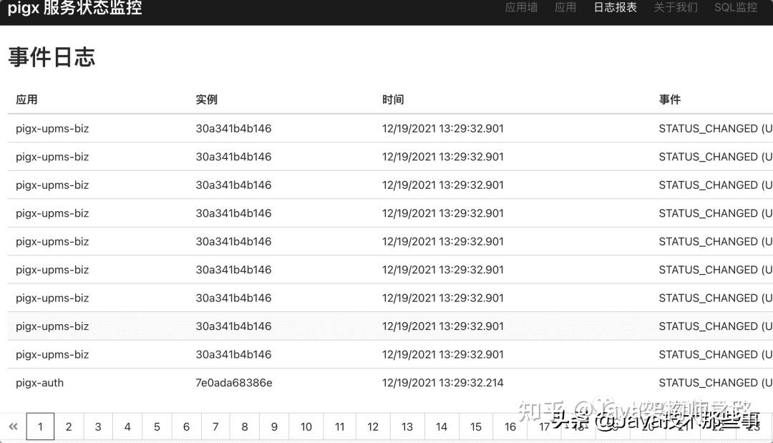
Task: Go to pagination page 4
Action: tap(127, 427)
